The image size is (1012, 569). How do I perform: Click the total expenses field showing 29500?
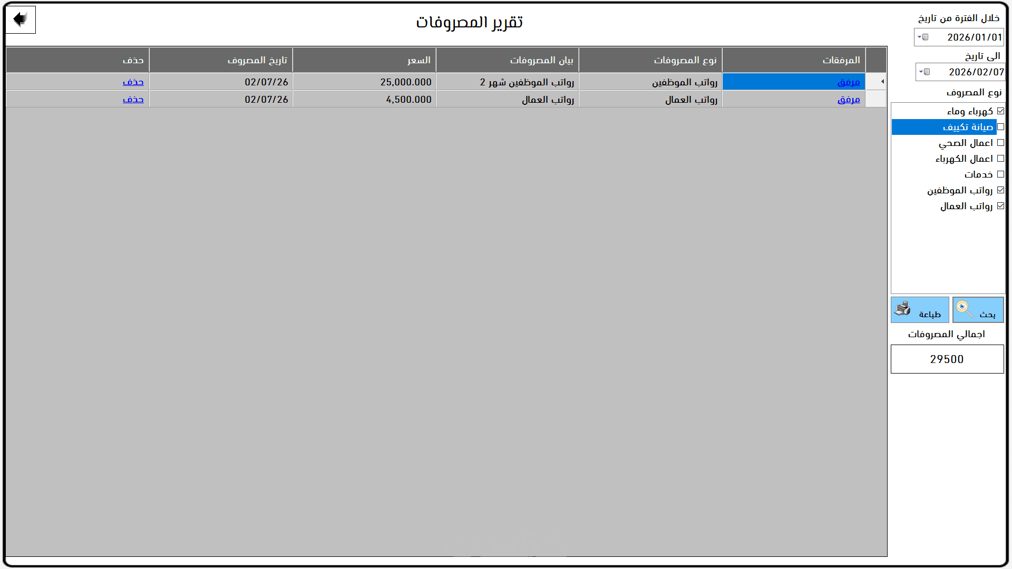point(947,359)
